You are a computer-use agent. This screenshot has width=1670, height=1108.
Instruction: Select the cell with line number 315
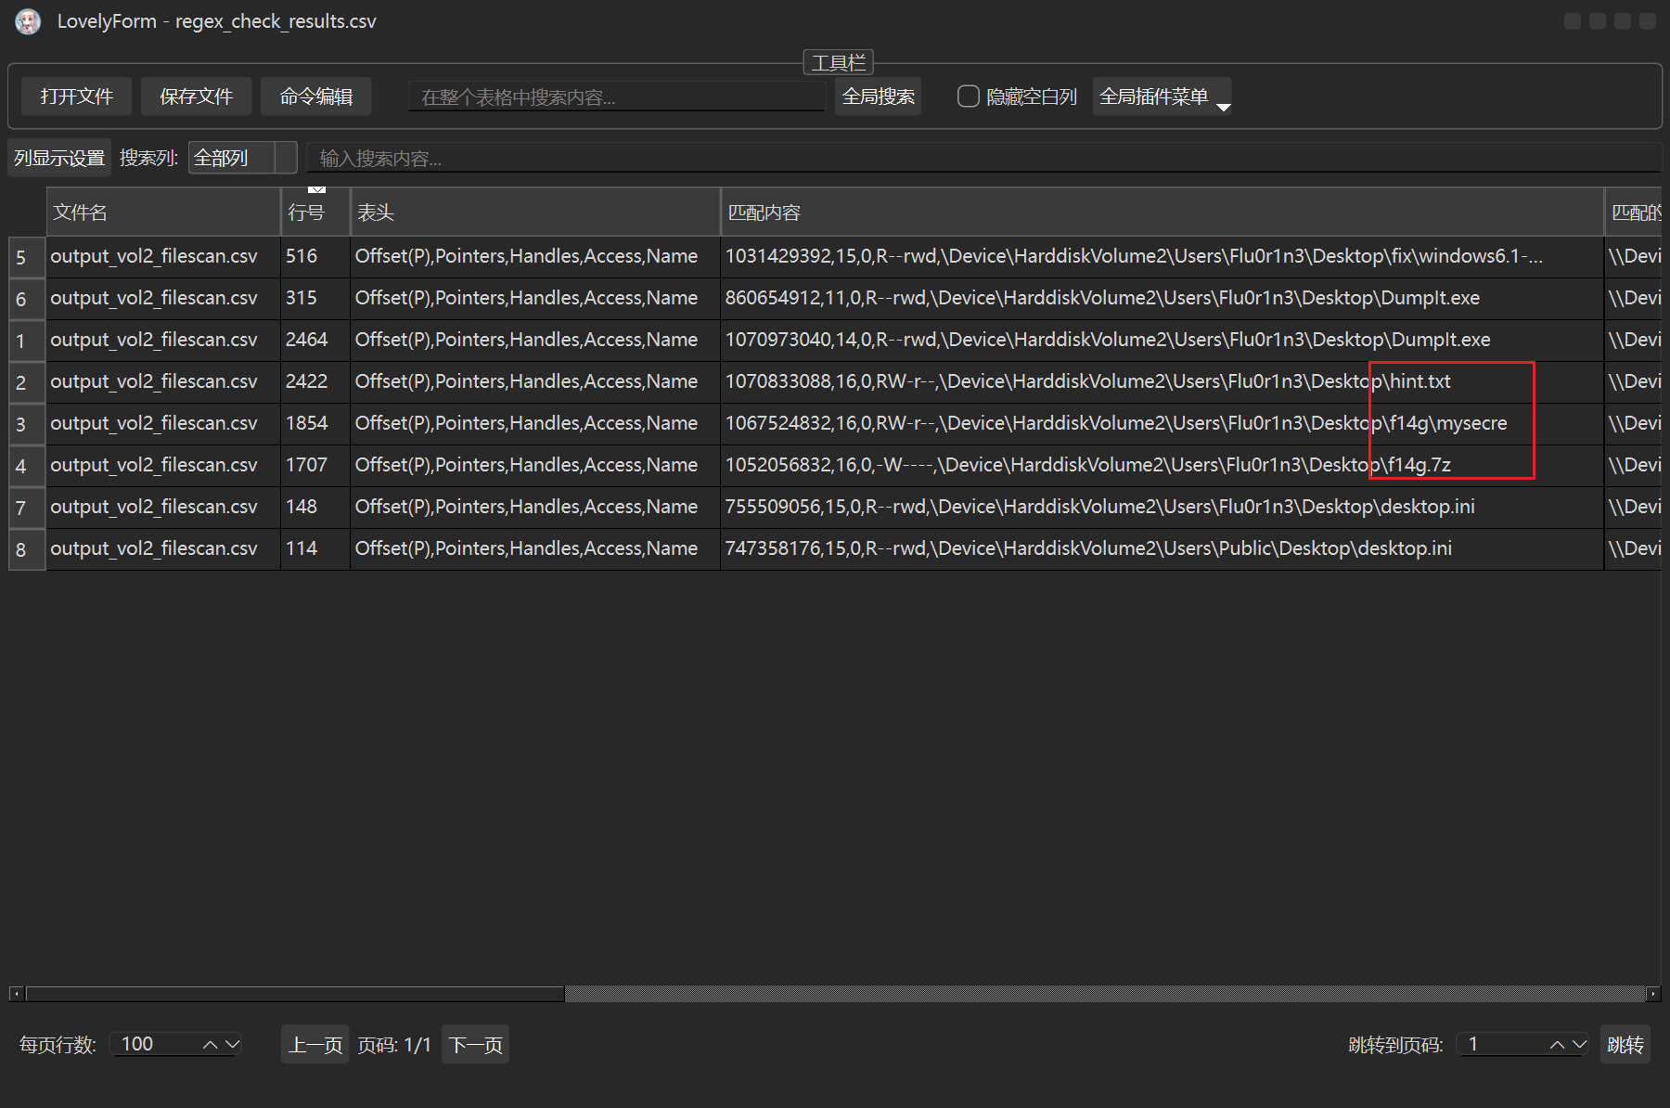pos(315,299)
